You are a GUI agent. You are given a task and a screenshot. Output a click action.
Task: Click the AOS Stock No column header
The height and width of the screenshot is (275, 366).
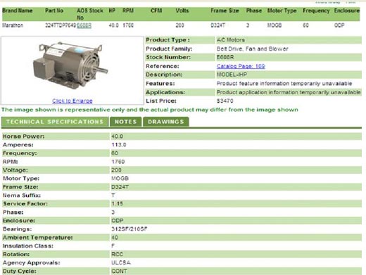coord(90,14)
